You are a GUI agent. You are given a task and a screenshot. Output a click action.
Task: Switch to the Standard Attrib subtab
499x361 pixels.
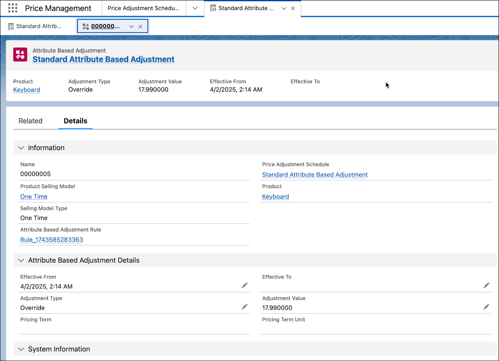point(39,26)
